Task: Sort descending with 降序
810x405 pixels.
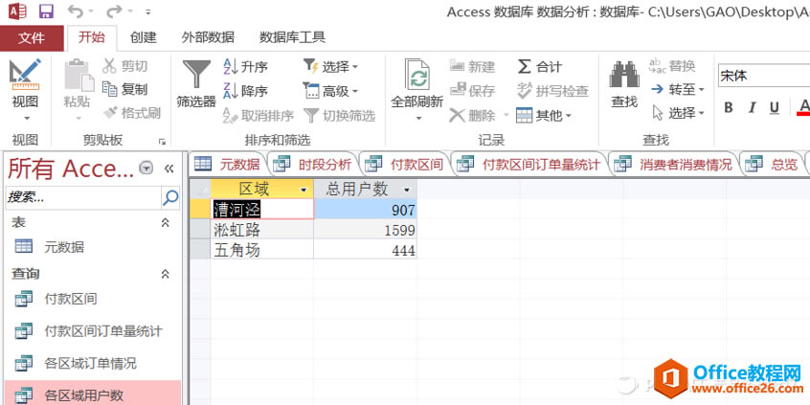Action: click(x=245, y=91)
